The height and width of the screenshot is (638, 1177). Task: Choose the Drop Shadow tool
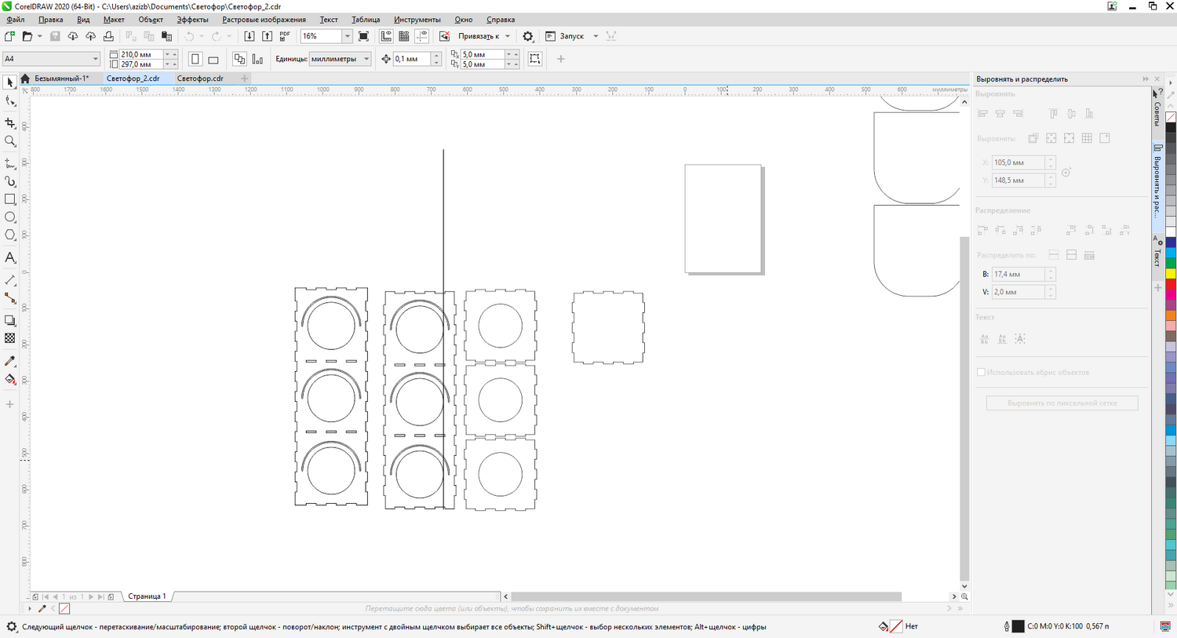click(10, 320)
